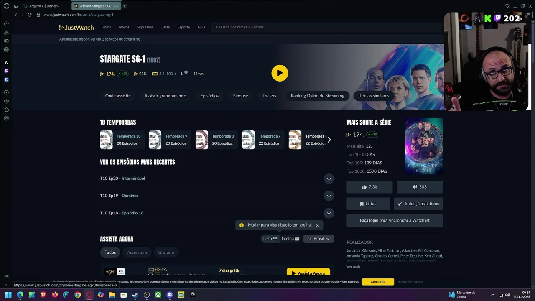Jump to Assistir gratuitamente section
This screenshot has height=301, width=535.
point(165,96)
